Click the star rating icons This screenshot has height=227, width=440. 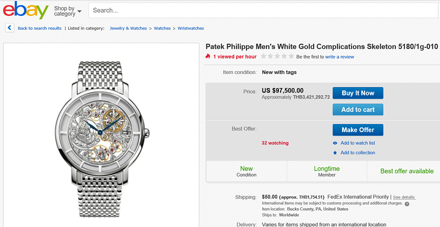277,56
